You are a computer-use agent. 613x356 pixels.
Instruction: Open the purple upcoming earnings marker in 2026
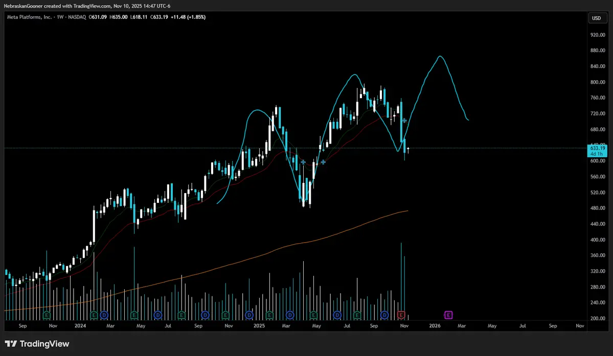pos(448,315)
